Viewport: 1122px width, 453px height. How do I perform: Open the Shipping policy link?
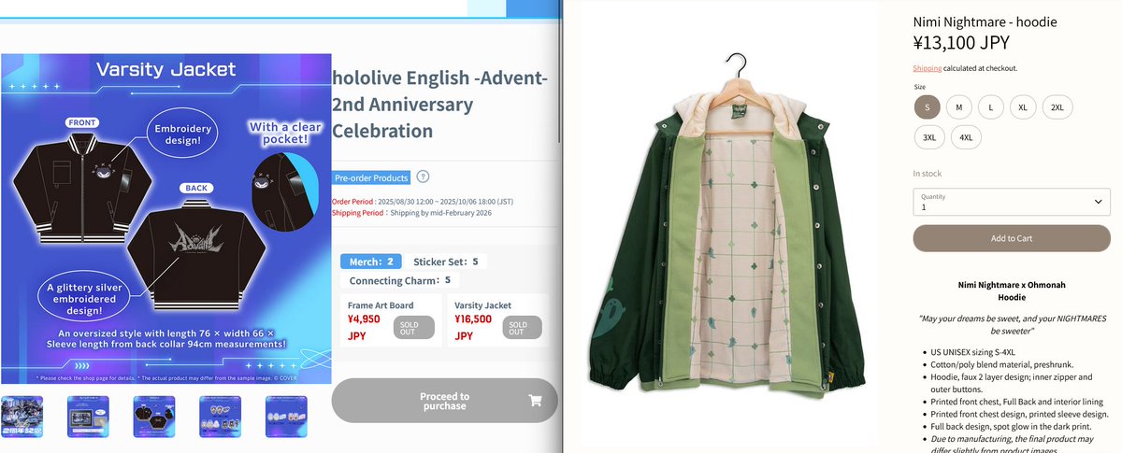coord(928,68)
